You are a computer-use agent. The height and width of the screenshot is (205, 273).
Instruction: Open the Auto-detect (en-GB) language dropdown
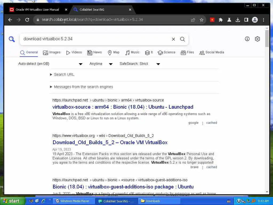point(50,64)
